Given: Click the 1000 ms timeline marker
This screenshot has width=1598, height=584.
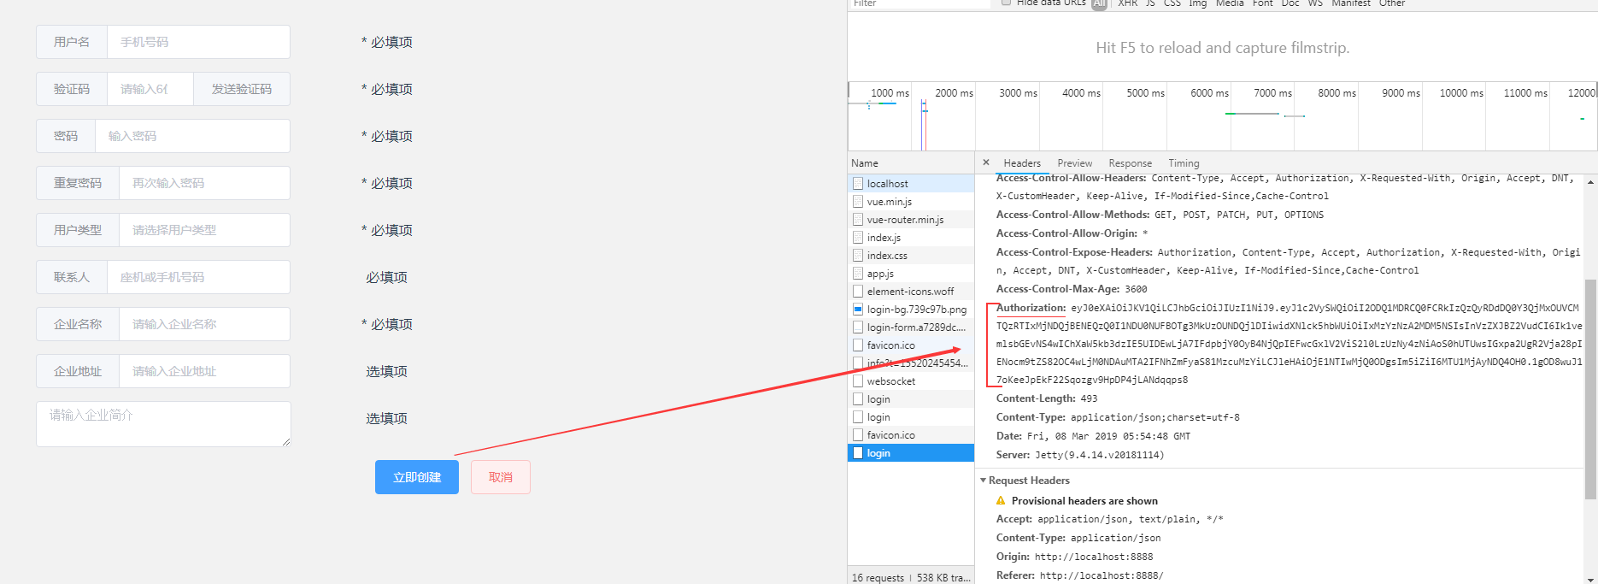Looking at the screenshot, I should (x=890, y=93).
